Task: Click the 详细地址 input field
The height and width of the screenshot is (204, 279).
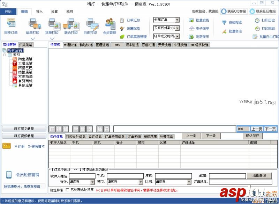Action: pyautogui.click(x=241, y=182)
